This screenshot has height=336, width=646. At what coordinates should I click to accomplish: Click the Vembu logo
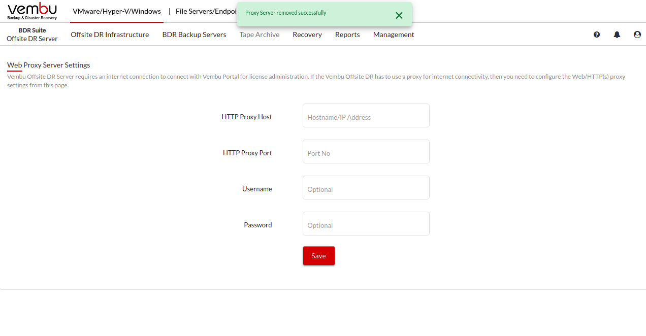pyautogui.click(x=32, y=11)
